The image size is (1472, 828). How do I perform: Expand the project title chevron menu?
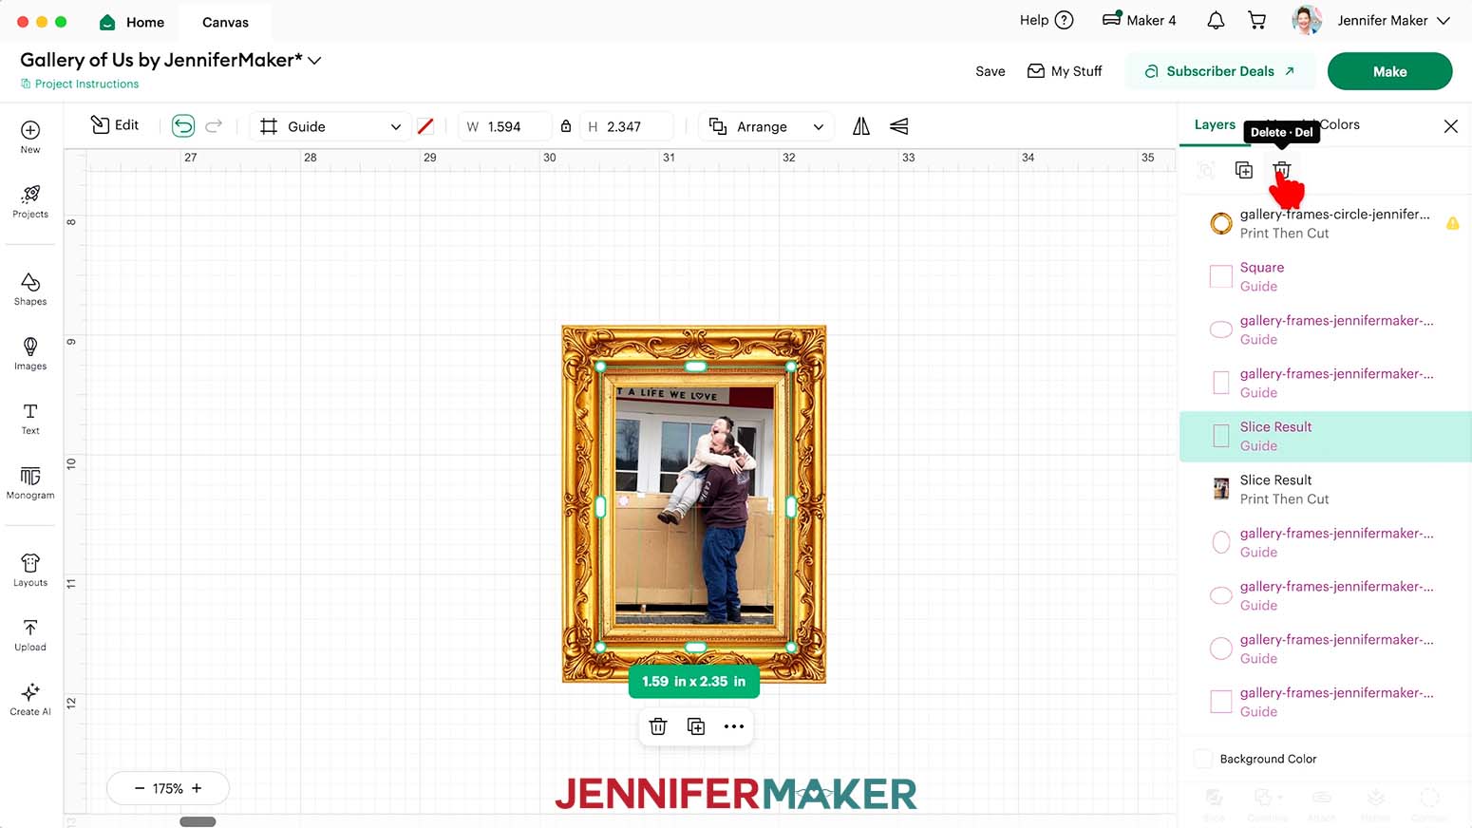click(314, 60)
